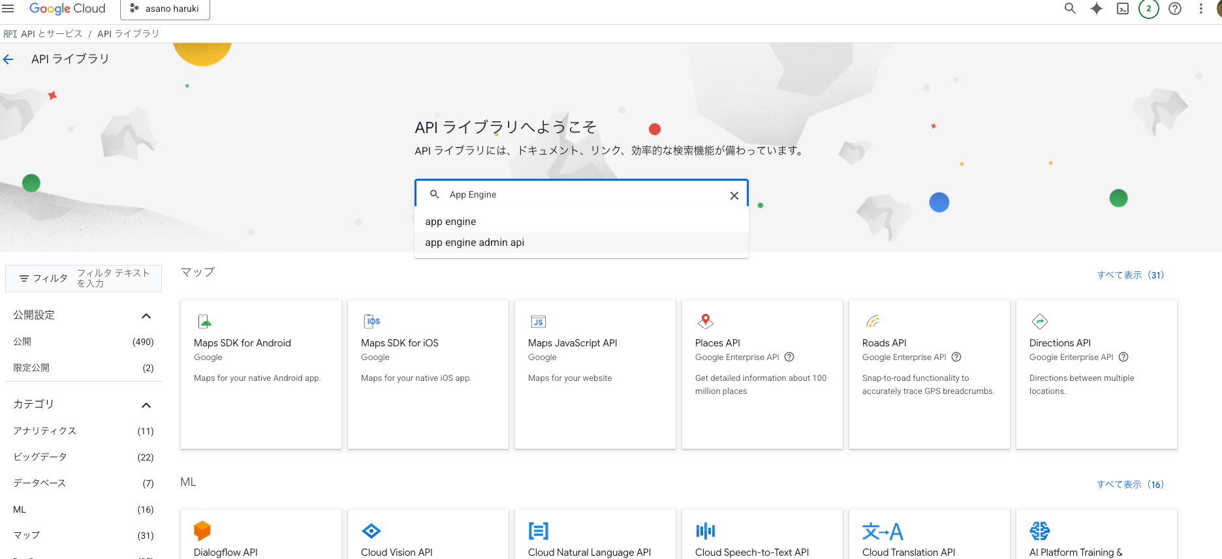Filter by 限定公開 visibility (2)
The width and height of the screenshot is (1222, 559).
pyautogui.click(x=84, y=368)
